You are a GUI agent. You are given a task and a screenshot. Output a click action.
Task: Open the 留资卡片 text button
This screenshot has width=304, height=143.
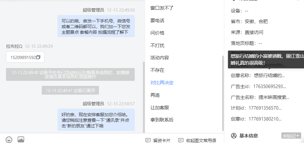tap(162, 141)
